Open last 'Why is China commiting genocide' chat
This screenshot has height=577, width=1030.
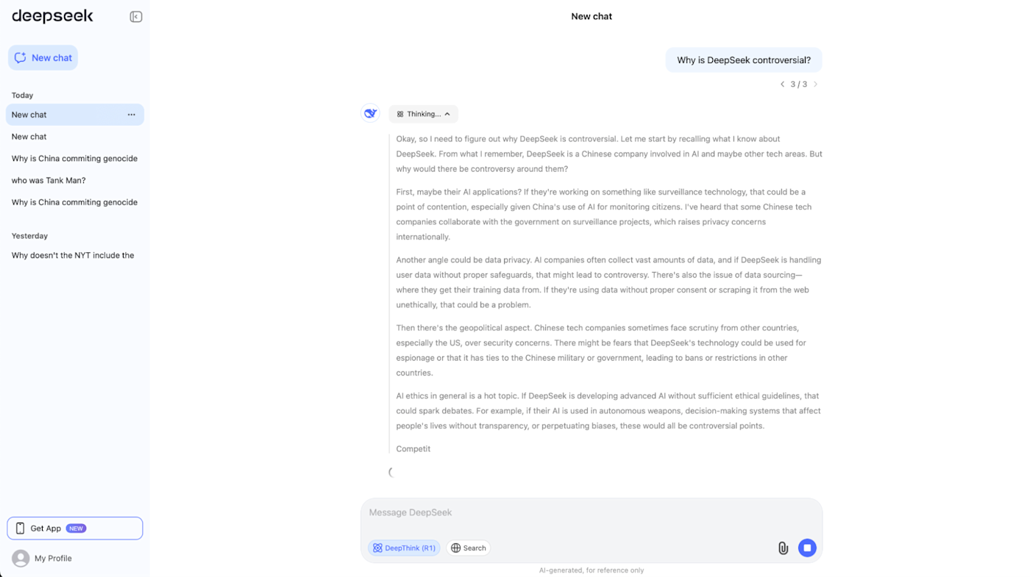[x=74, y=202]
